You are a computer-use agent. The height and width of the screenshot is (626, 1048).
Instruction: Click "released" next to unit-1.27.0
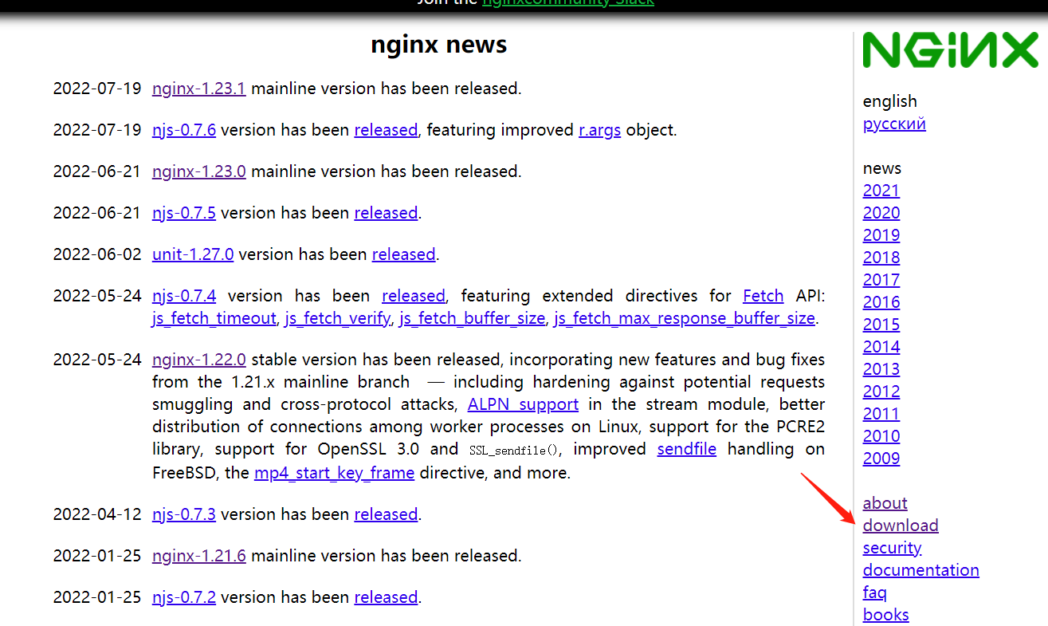(403, 254)
